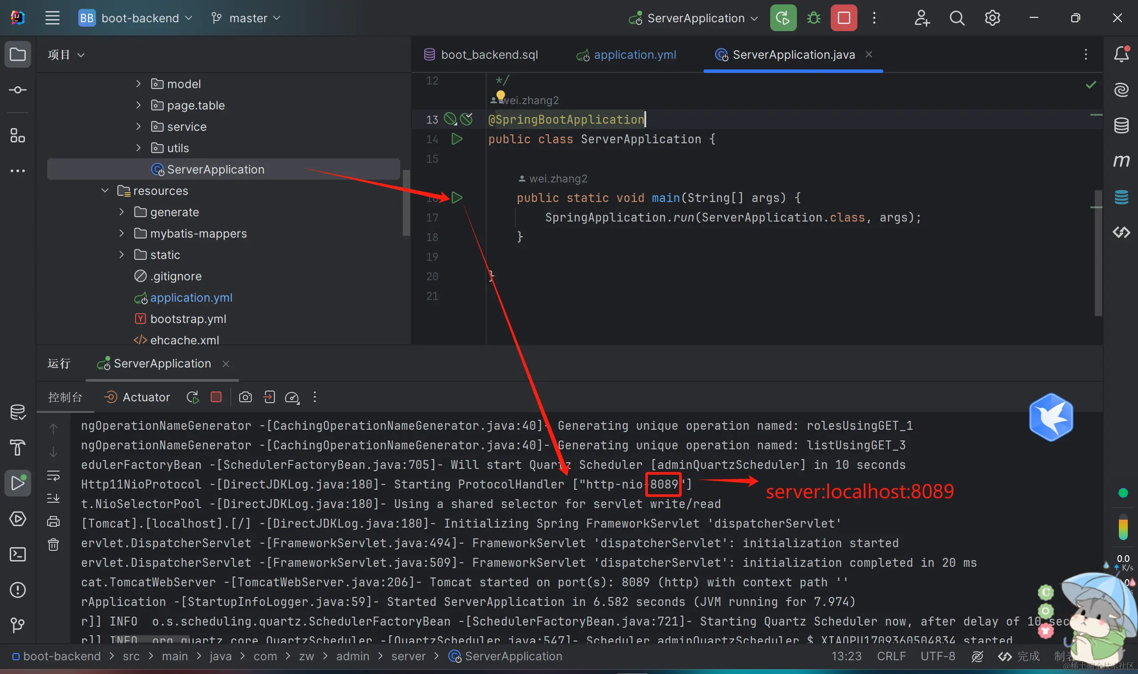Screen dimensions: 1138x674
Task: Open the notifications bell icon
Action: pos(1121,55)
